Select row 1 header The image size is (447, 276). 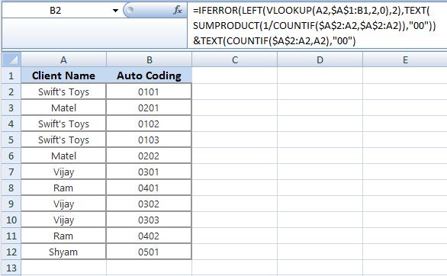point(11,75)
